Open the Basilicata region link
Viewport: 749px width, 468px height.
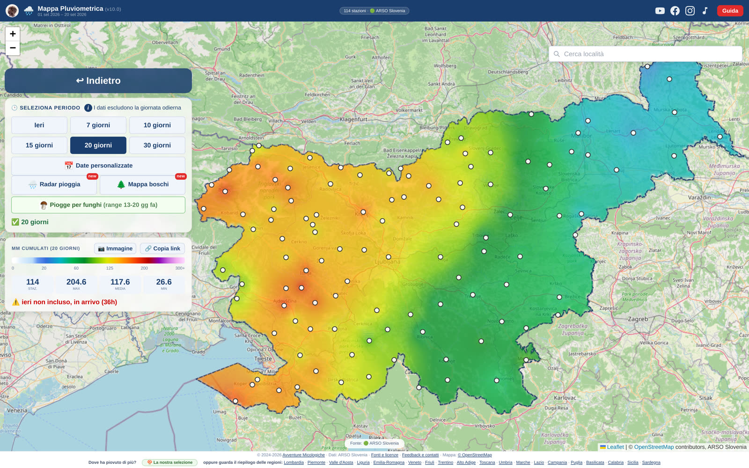[595, 462]
